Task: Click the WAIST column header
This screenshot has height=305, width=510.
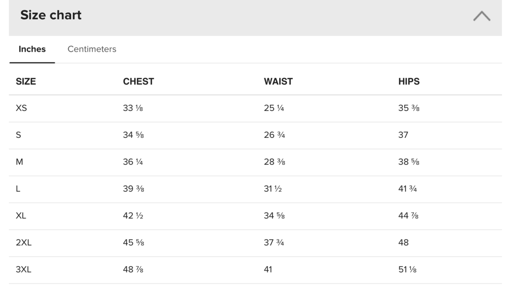Action: [278, 81]
